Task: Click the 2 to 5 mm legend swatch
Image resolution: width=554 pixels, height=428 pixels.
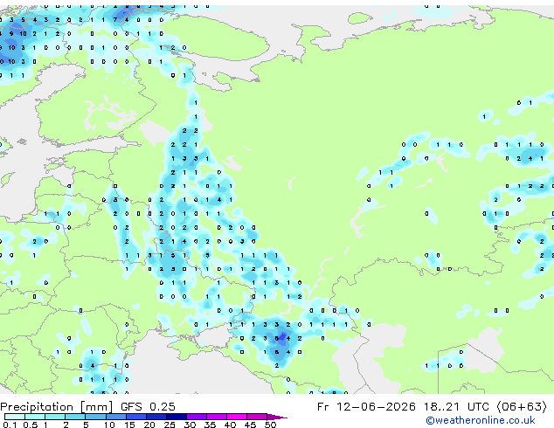Action: point(75,417)
